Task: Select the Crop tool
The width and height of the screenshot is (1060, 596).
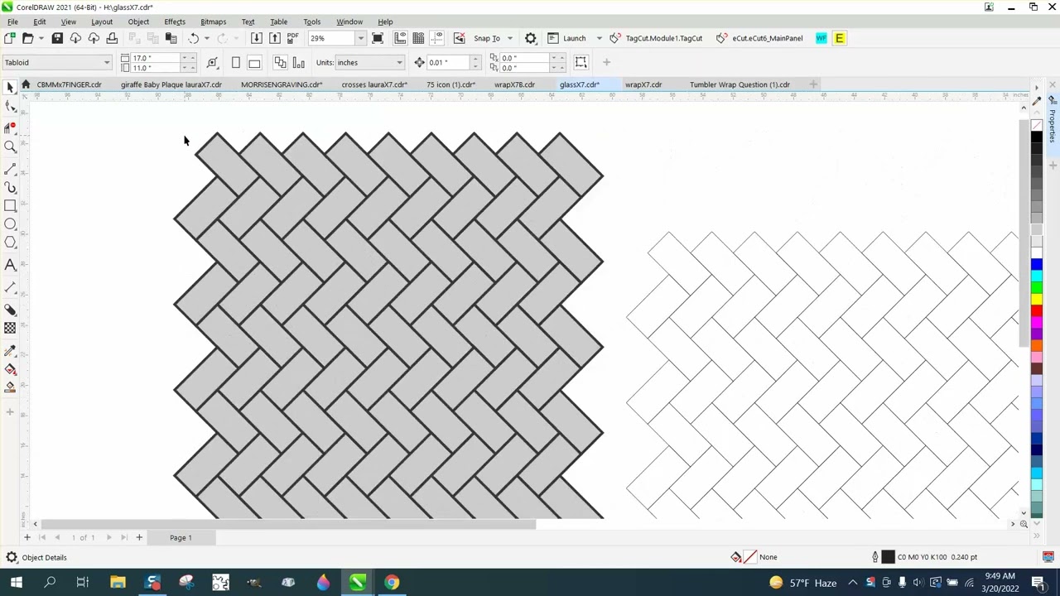Action: click(10, 127)
